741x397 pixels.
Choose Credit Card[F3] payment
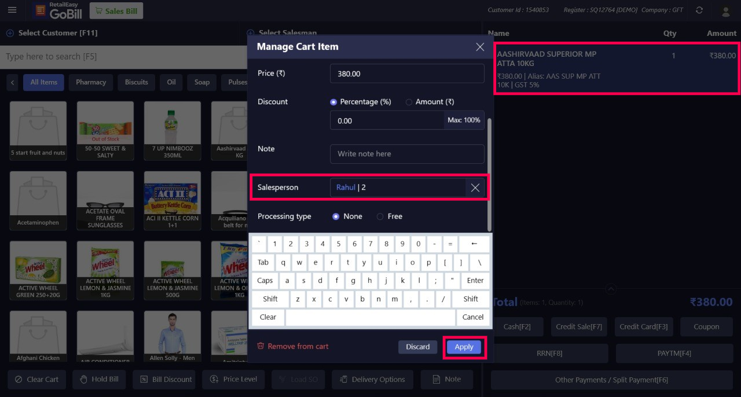click(644, 326)
